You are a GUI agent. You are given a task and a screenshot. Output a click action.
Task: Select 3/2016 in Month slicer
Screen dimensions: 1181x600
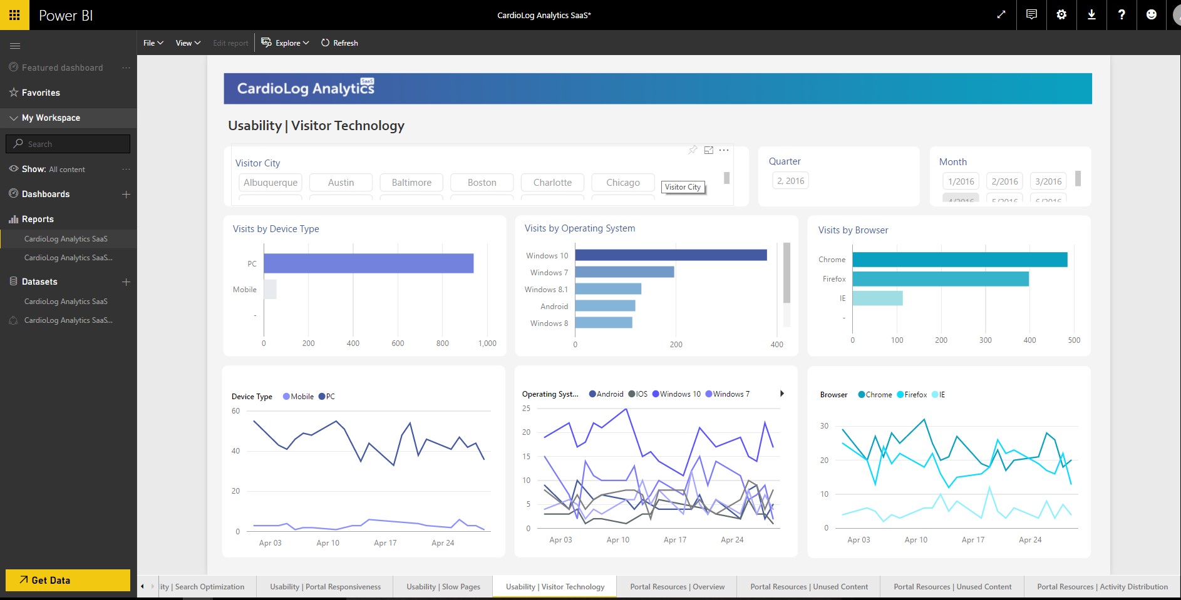coord(1048,181)
